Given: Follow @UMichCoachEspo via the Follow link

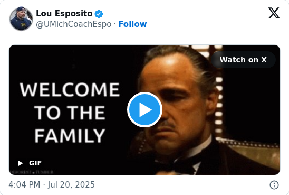Looking at the screenshot, I should tap(132, 24).
